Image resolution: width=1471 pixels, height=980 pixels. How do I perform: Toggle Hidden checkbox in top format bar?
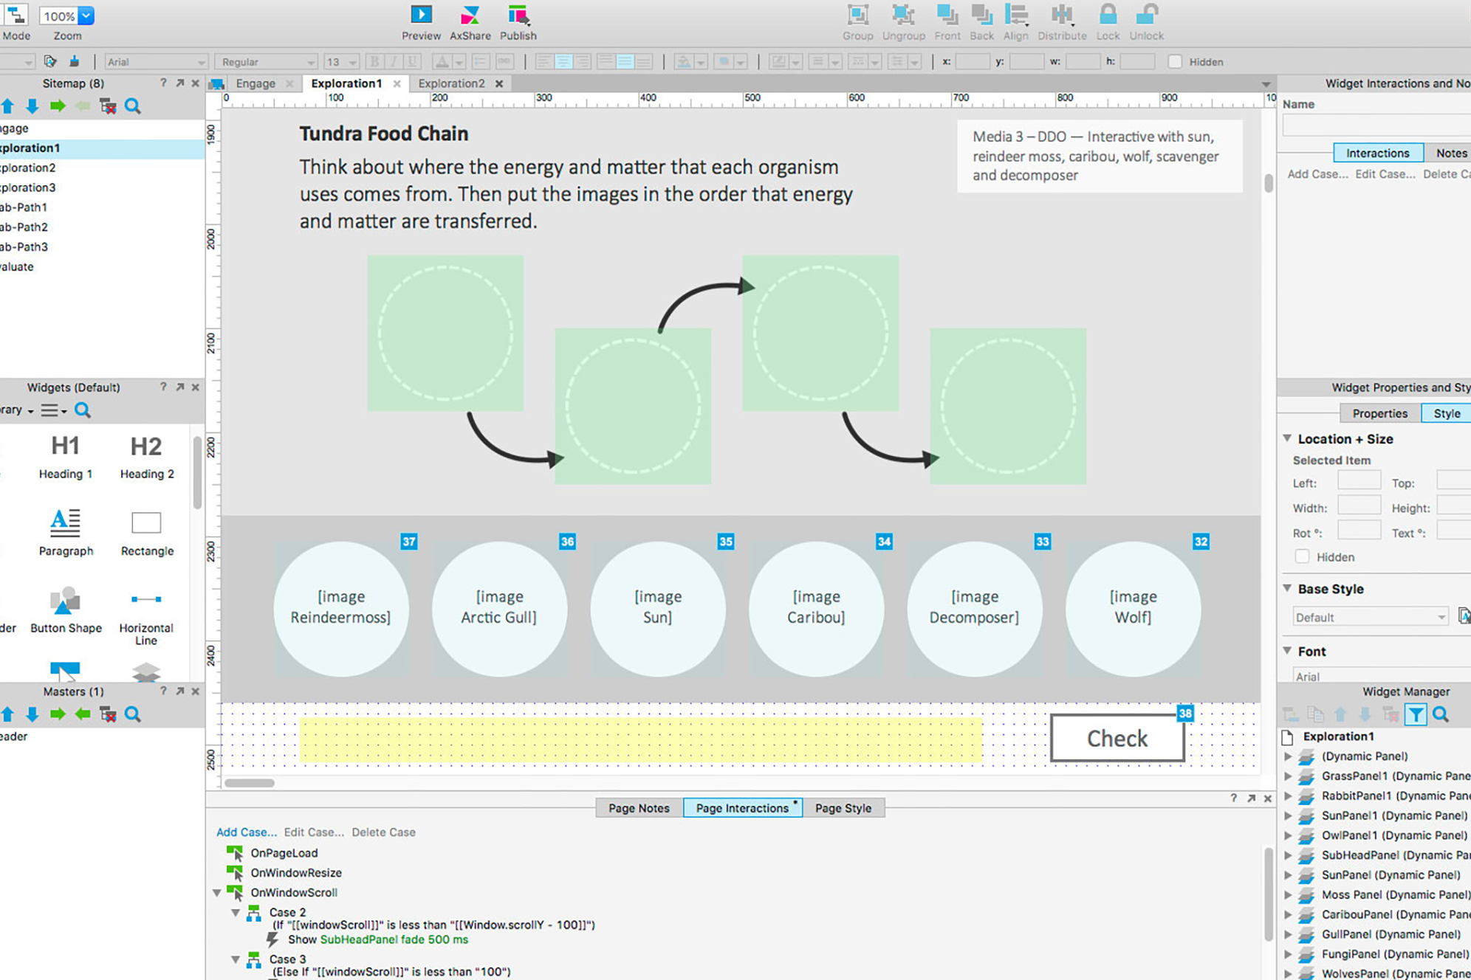[x=1175, y=62]
